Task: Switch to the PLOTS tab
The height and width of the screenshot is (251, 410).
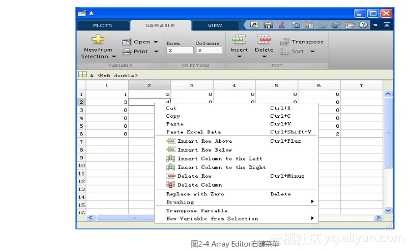Action: coord(103,26)
